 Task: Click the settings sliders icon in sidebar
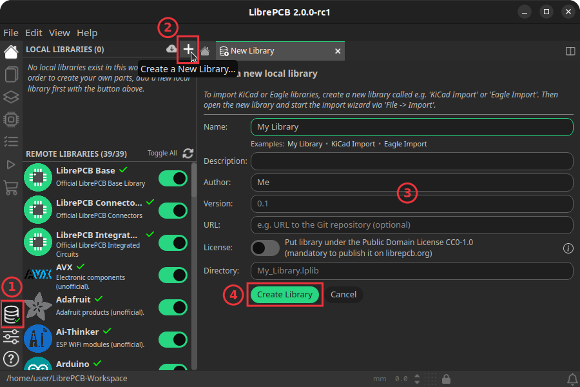(10, 337)
